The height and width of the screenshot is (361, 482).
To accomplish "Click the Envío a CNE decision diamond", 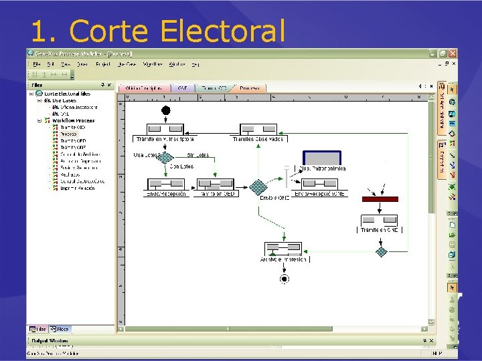I will point(258,187).
